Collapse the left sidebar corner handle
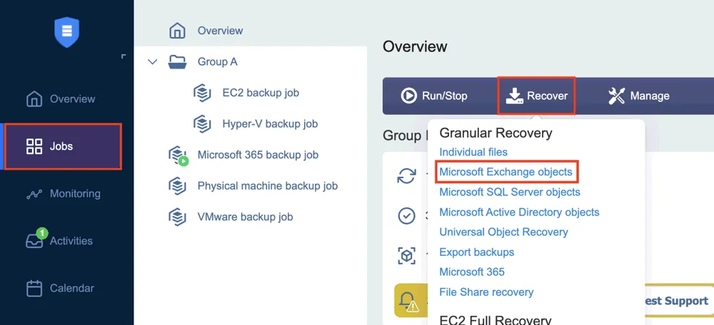 coord(124,56)
